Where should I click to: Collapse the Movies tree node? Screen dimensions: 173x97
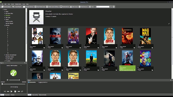tap(5, 25)
